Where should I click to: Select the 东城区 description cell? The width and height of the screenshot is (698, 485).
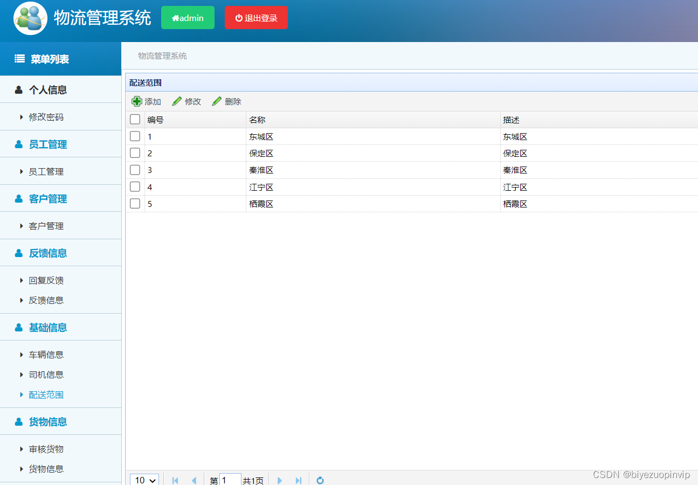pos(599,136)
